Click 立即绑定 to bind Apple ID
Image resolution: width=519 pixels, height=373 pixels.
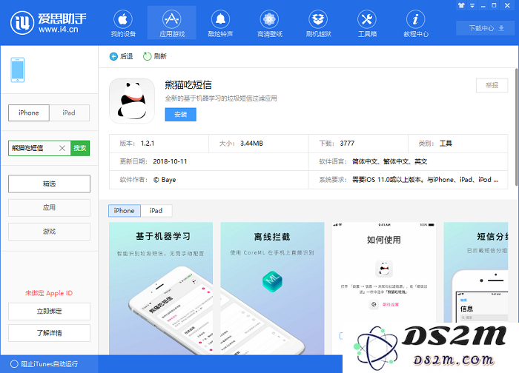(x=49, y=312)
